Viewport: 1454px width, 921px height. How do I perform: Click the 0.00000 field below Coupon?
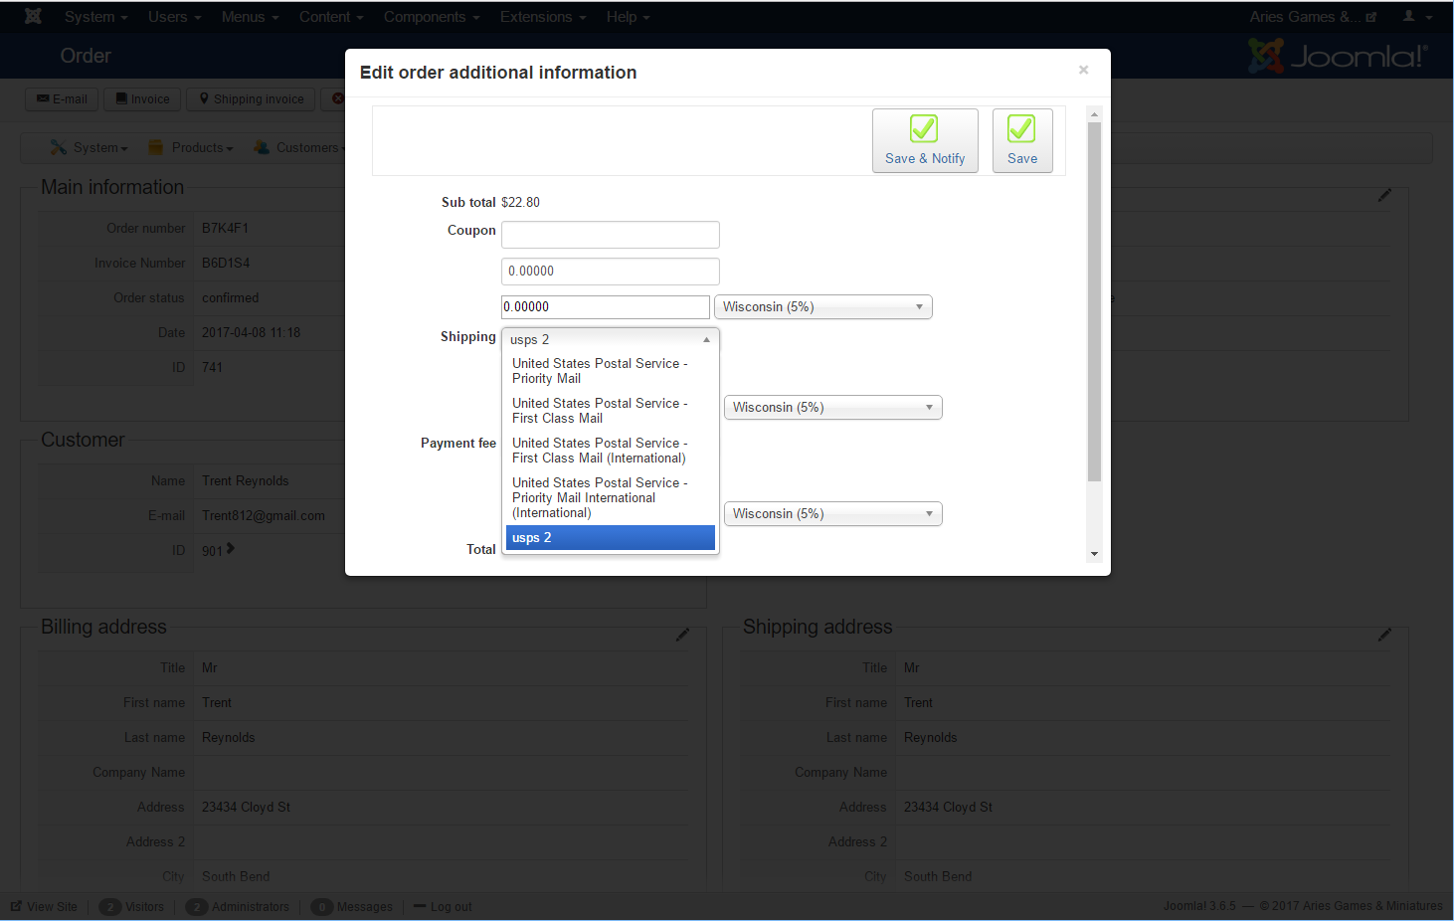pos(611,272)
